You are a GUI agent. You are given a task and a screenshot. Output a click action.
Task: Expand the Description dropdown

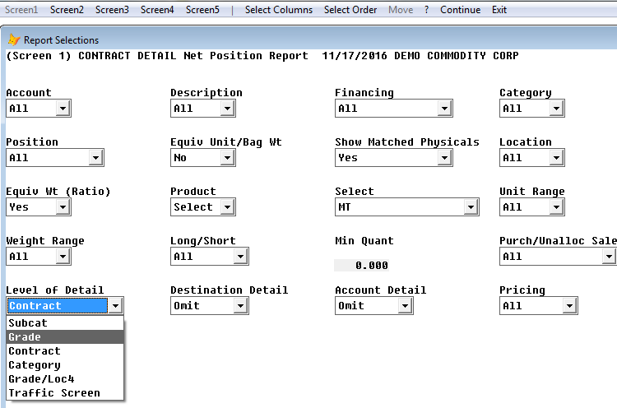[227, 109]
